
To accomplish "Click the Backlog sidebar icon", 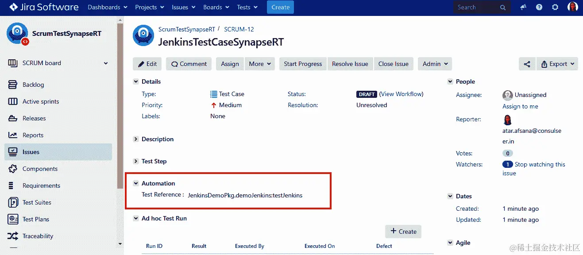I will (13, 85).
